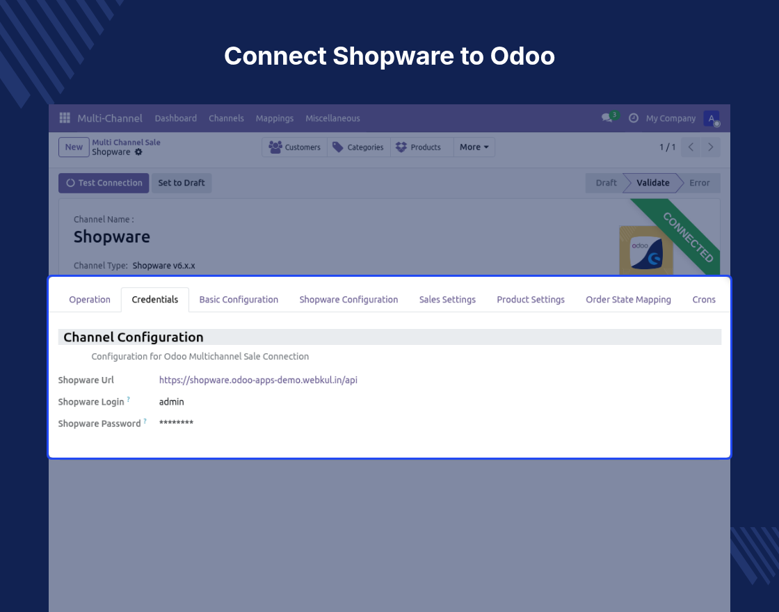Click the Categories tag icon
Viewport: 779px width, 612px height.
pyautogui.click(x=338, y=147)
